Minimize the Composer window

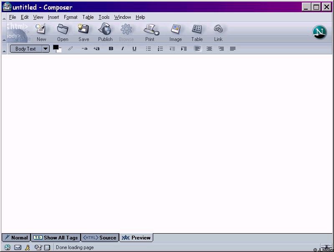click(306, 7)
